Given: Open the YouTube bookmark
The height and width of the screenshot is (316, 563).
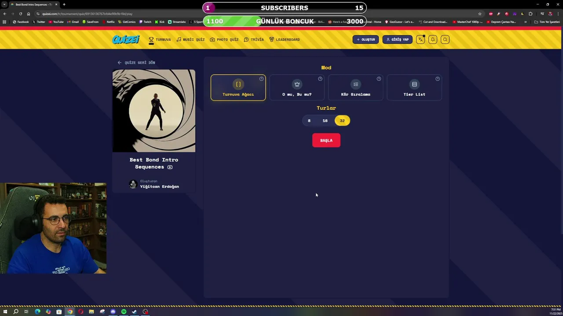Looking at the screenshot, I should click(x=56, y=22).
